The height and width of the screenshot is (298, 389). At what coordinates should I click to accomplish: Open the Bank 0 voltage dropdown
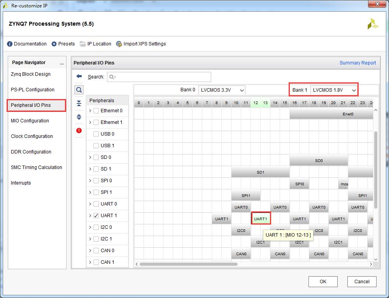pos(222,90)
